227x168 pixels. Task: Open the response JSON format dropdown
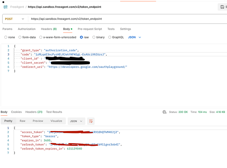76,121
